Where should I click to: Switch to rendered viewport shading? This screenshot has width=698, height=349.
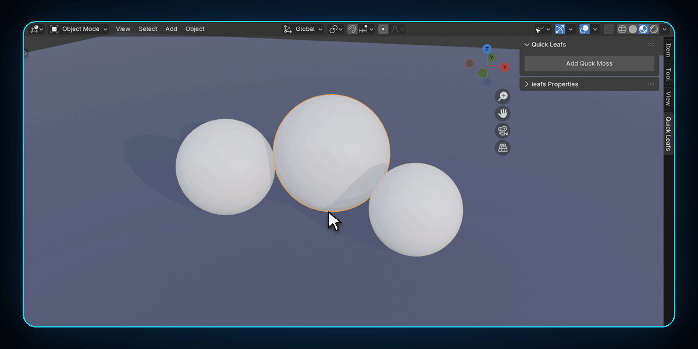click(654, 29)
